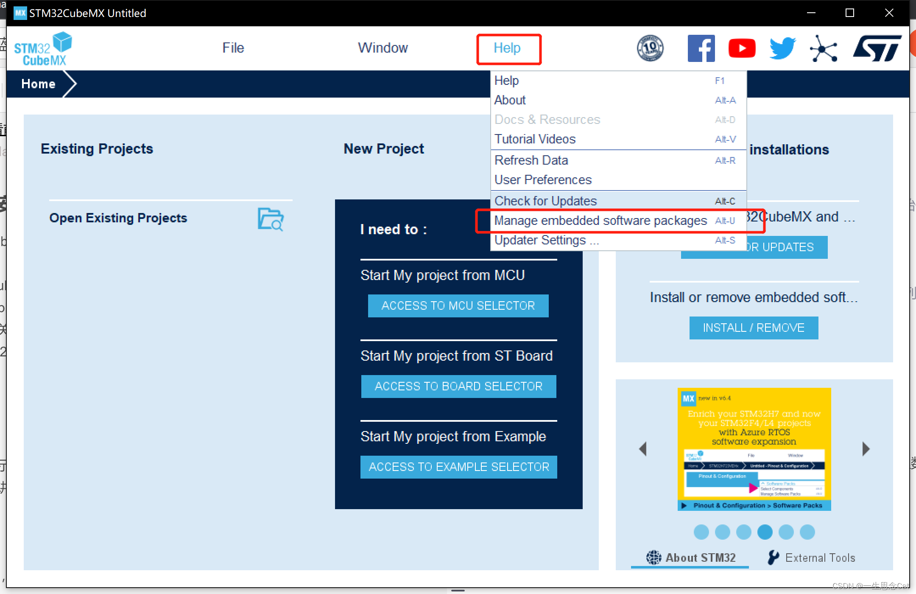Viewport: 916px width, 594px height.
Task: Click the ST company logo icon
Action: tap(877, 48)
